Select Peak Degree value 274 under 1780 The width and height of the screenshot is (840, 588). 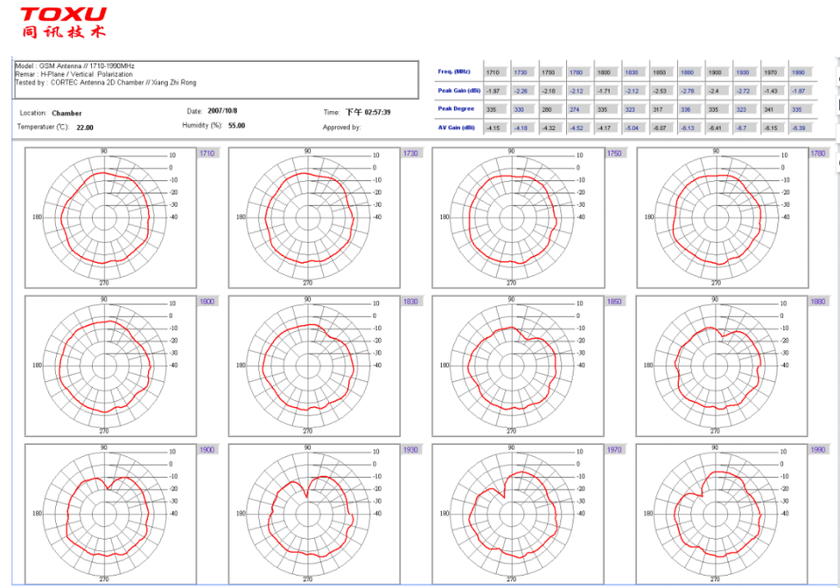point(580,110)
